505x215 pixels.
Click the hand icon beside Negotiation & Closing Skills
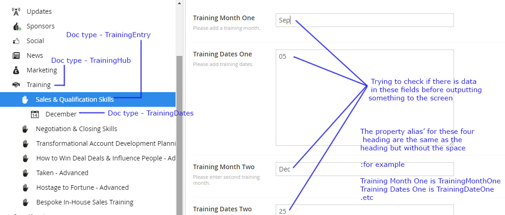click(25, 129)
